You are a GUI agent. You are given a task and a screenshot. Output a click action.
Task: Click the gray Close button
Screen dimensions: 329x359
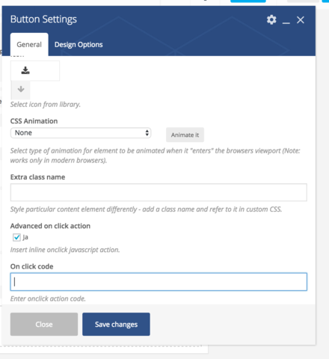tap(44, 324)
